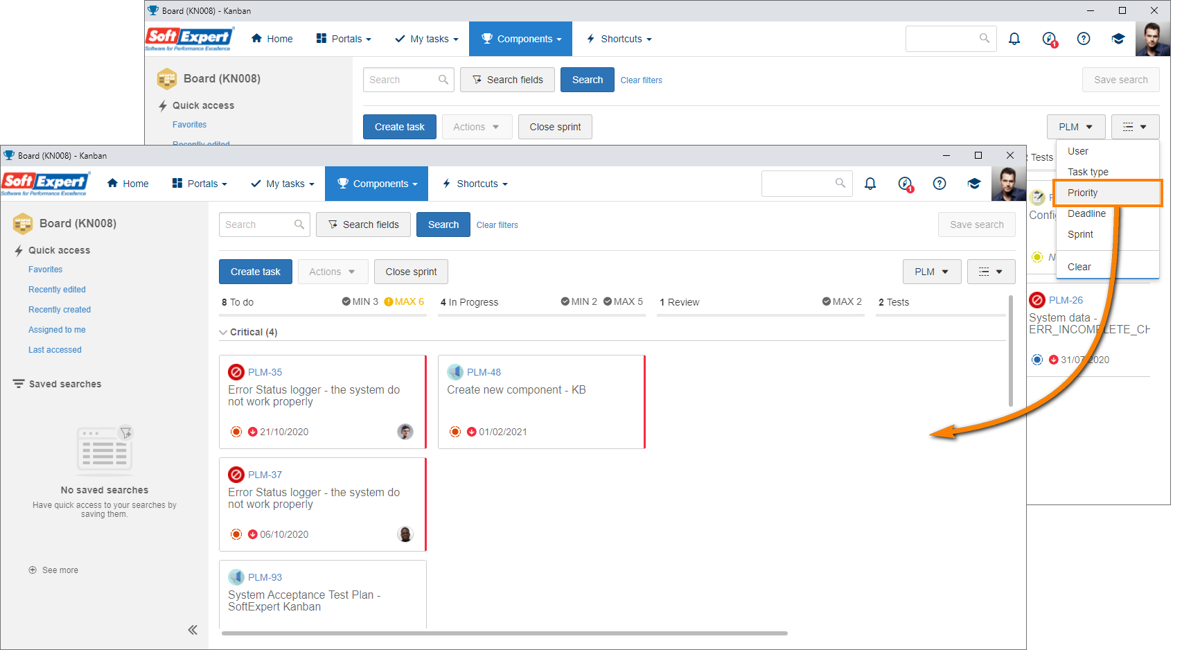Click Home in the front window navbar
The height and width of the screenshot is (650, 1182).
coord(128,184)
